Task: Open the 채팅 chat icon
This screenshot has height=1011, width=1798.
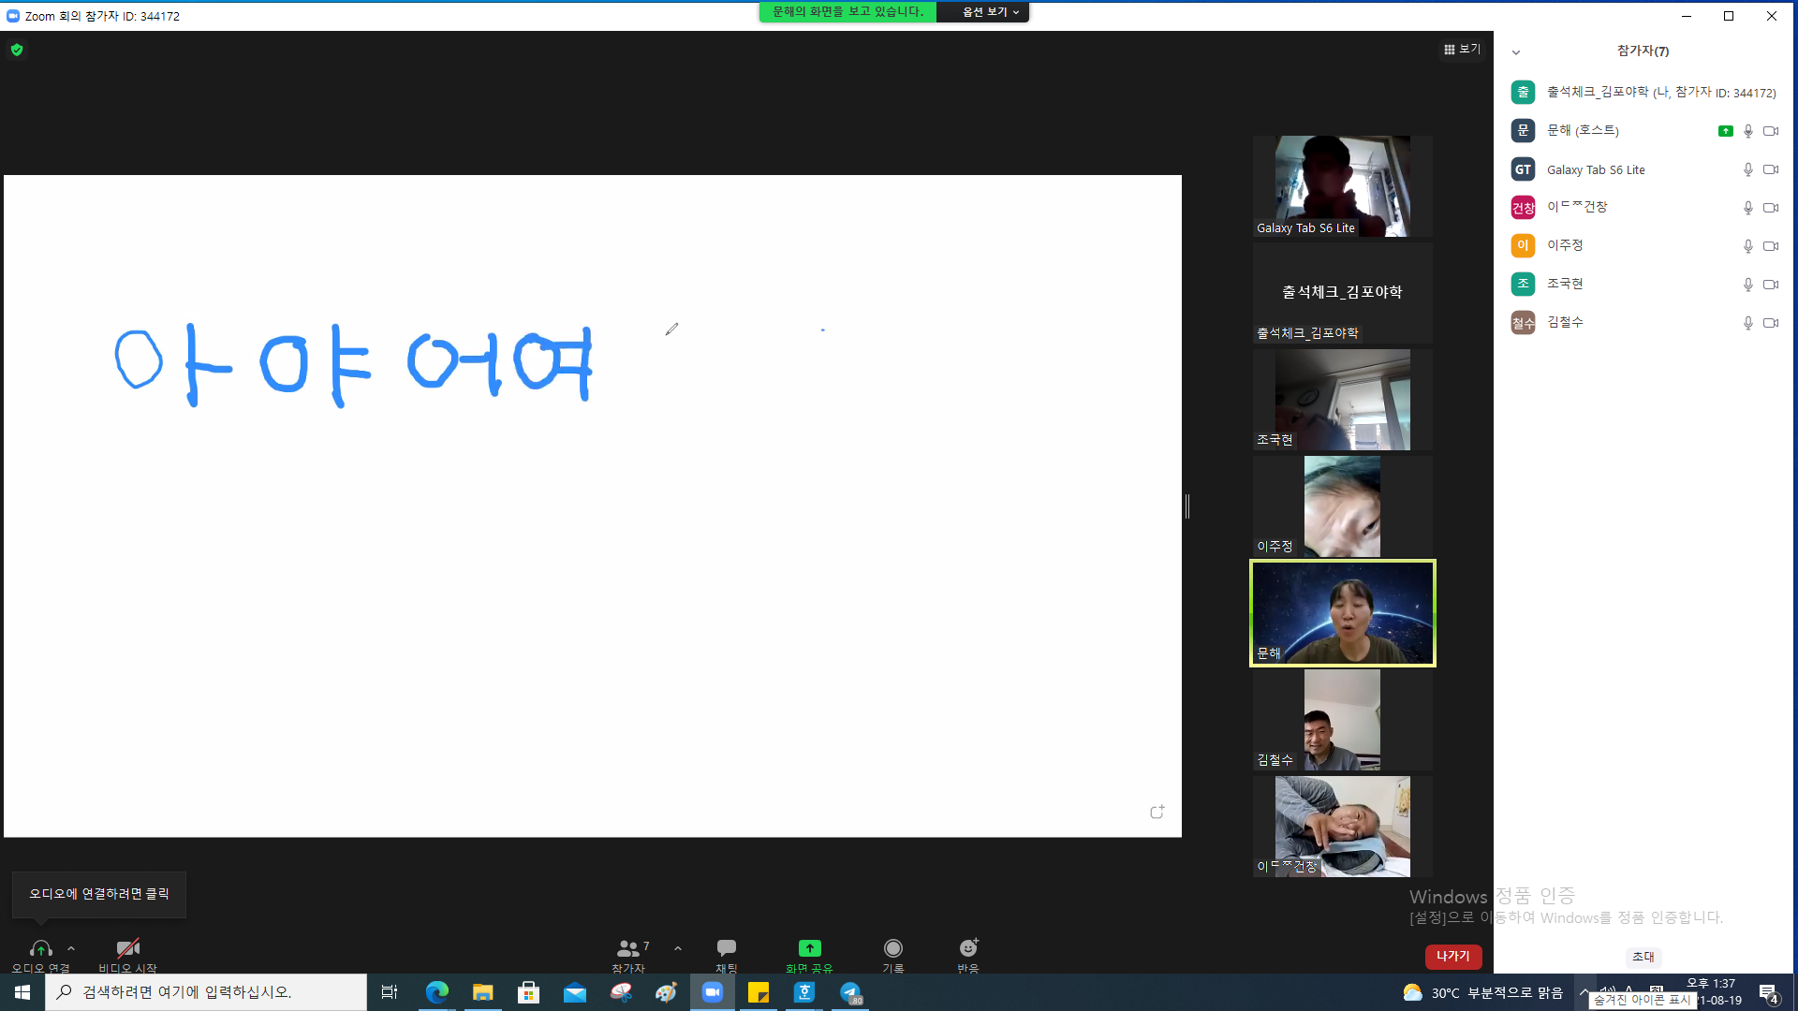Action: click(x=727, y=948)
